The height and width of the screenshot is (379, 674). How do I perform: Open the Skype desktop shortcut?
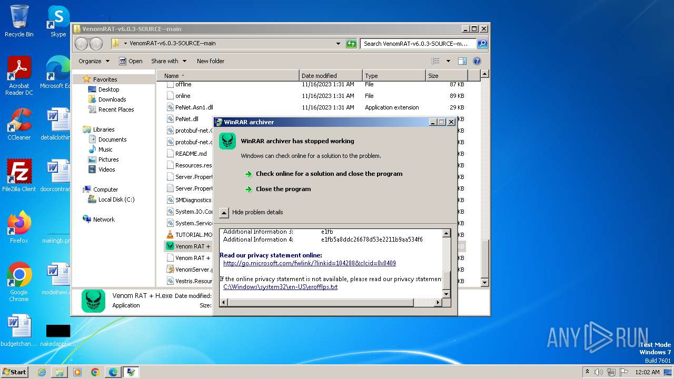(58, 21)
